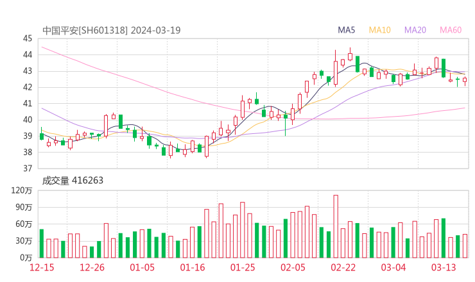Click the 120万 volume axis label
The width and height of the screenshot is (475, 282).
tap(22, 190)
